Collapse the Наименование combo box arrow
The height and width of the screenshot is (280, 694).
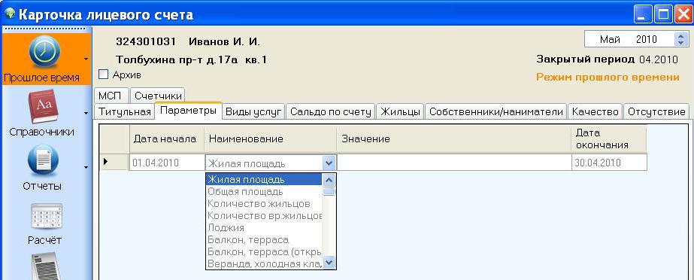click(329, 163)
